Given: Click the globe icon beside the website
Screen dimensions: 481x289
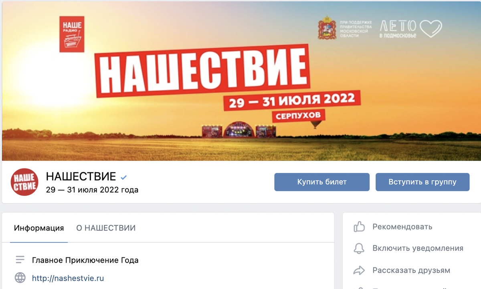Looking at the screenshot, I should pos(20,278).
